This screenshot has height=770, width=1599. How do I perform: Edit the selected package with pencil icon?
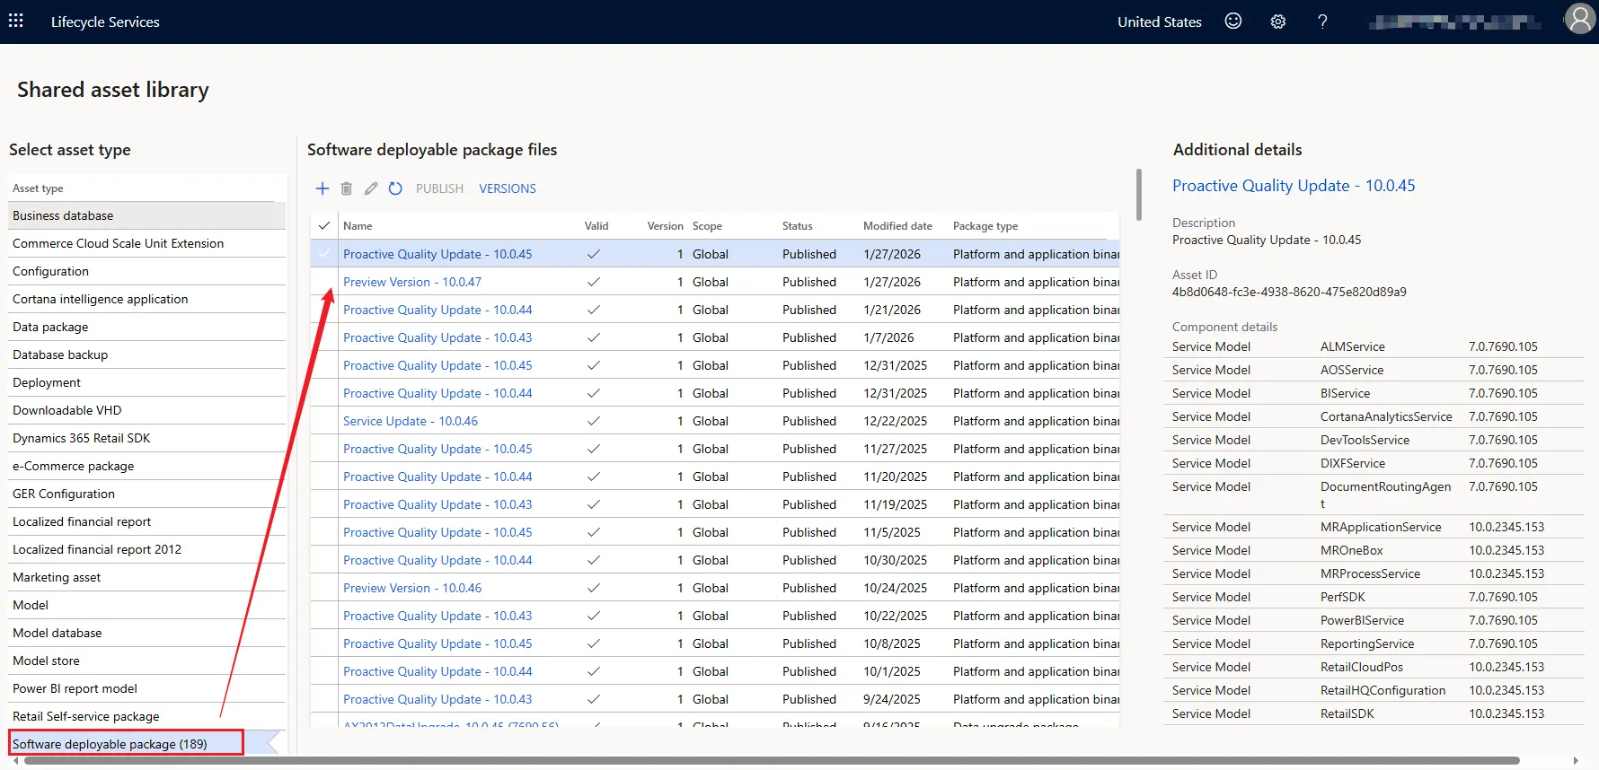coord(371,188)
